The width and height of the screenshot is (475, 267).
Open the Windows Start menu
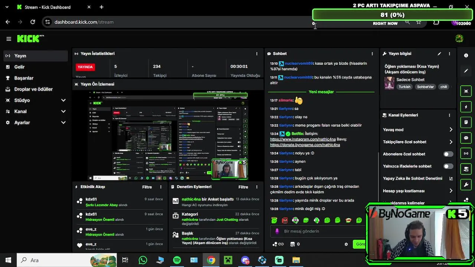pyautogui.click(x=8, y=260)
